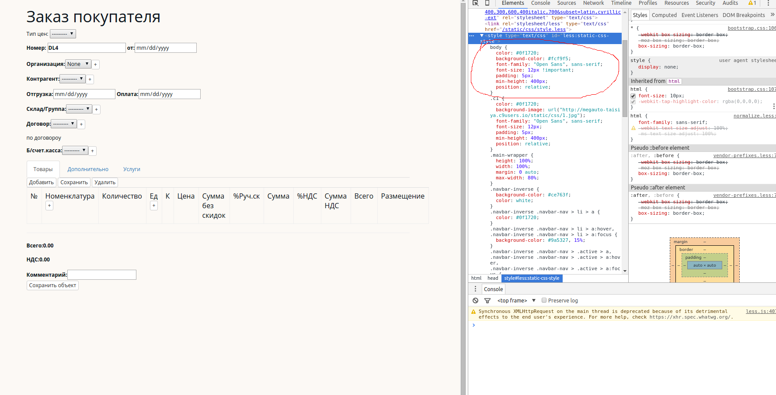The width and height of the screenshot is (776, 395).
Task: Click the warning count icon in DevTools toolbar
Action: [752, 3]
